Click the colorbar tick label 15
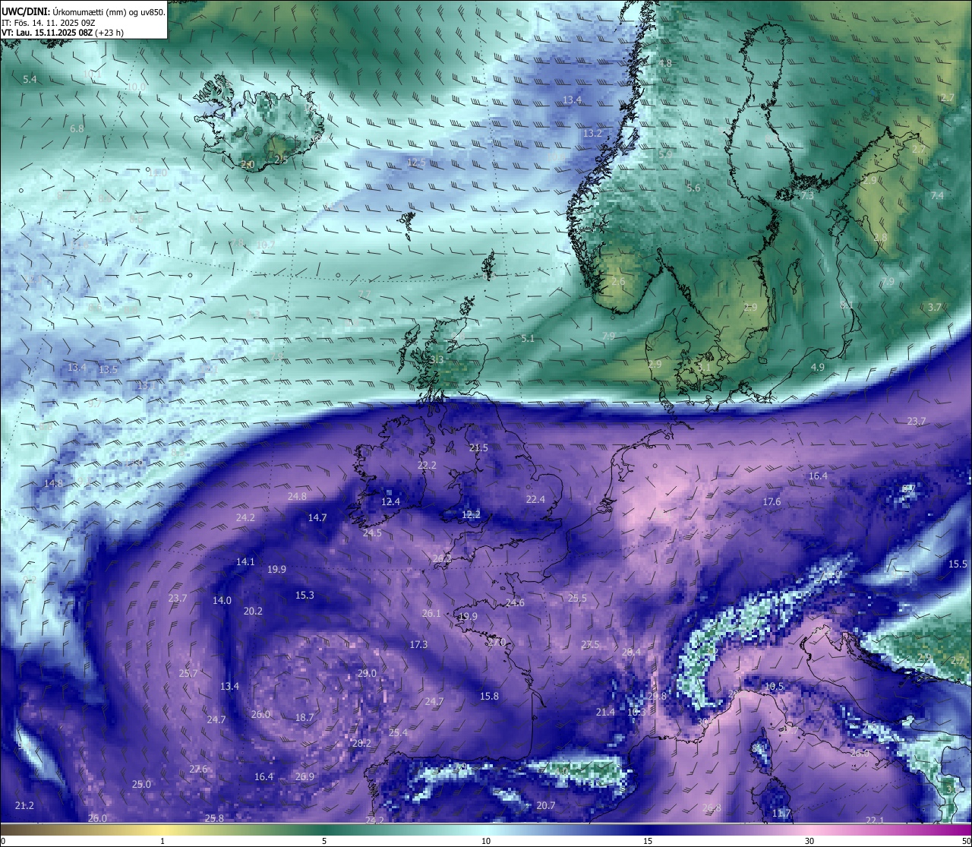This screenshot has width=972, height=847. pyautogui.click(x=648, y=841)
